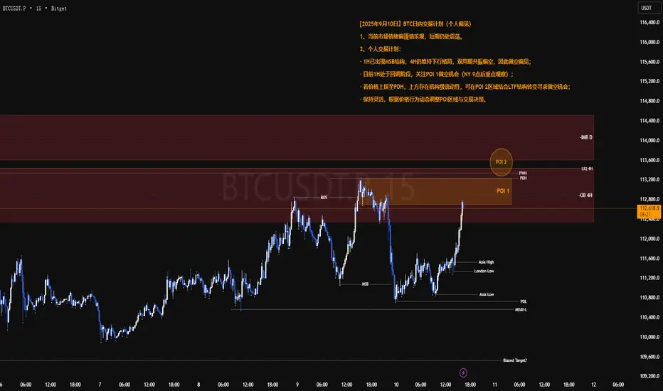Click time axis date label 9
Image resolution: width=663 pixels, height=391 pixels.
297,385
